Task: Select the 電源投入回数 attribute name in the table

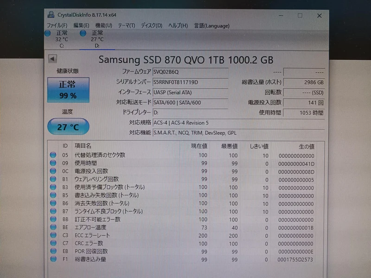Action: click(x=91, y=171)
